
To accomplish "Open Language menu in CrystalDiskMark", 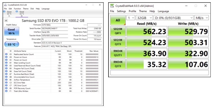I will coord(163,11).
